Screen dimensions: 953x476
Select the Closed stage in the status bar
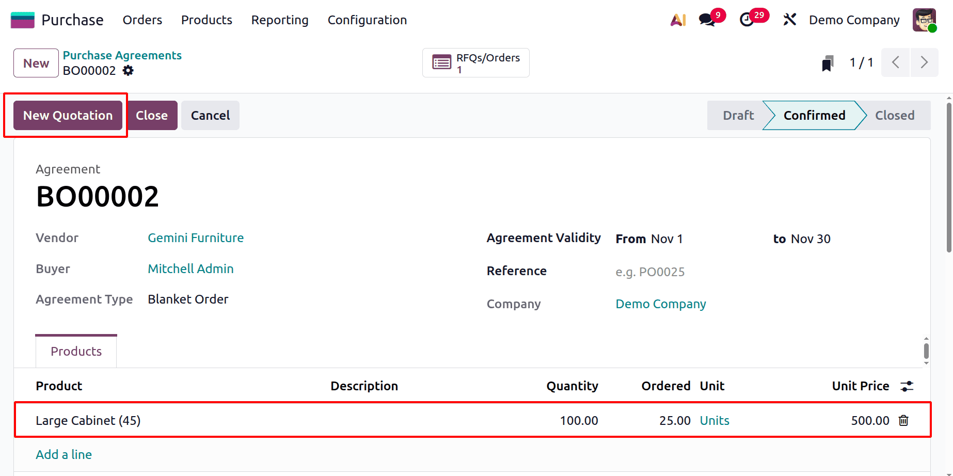tap(895, 115)
